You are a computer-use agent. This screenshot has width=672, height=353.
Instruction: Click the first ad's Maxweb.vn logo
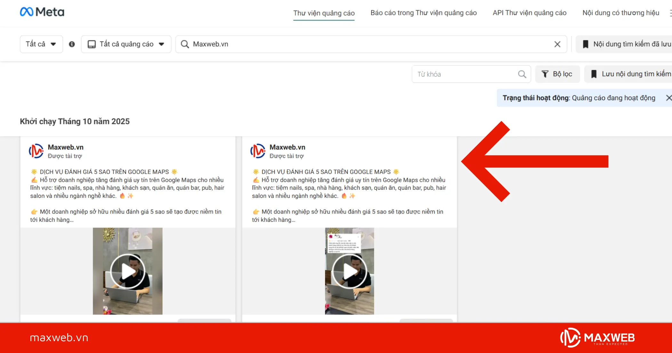(x=36, y=151)
